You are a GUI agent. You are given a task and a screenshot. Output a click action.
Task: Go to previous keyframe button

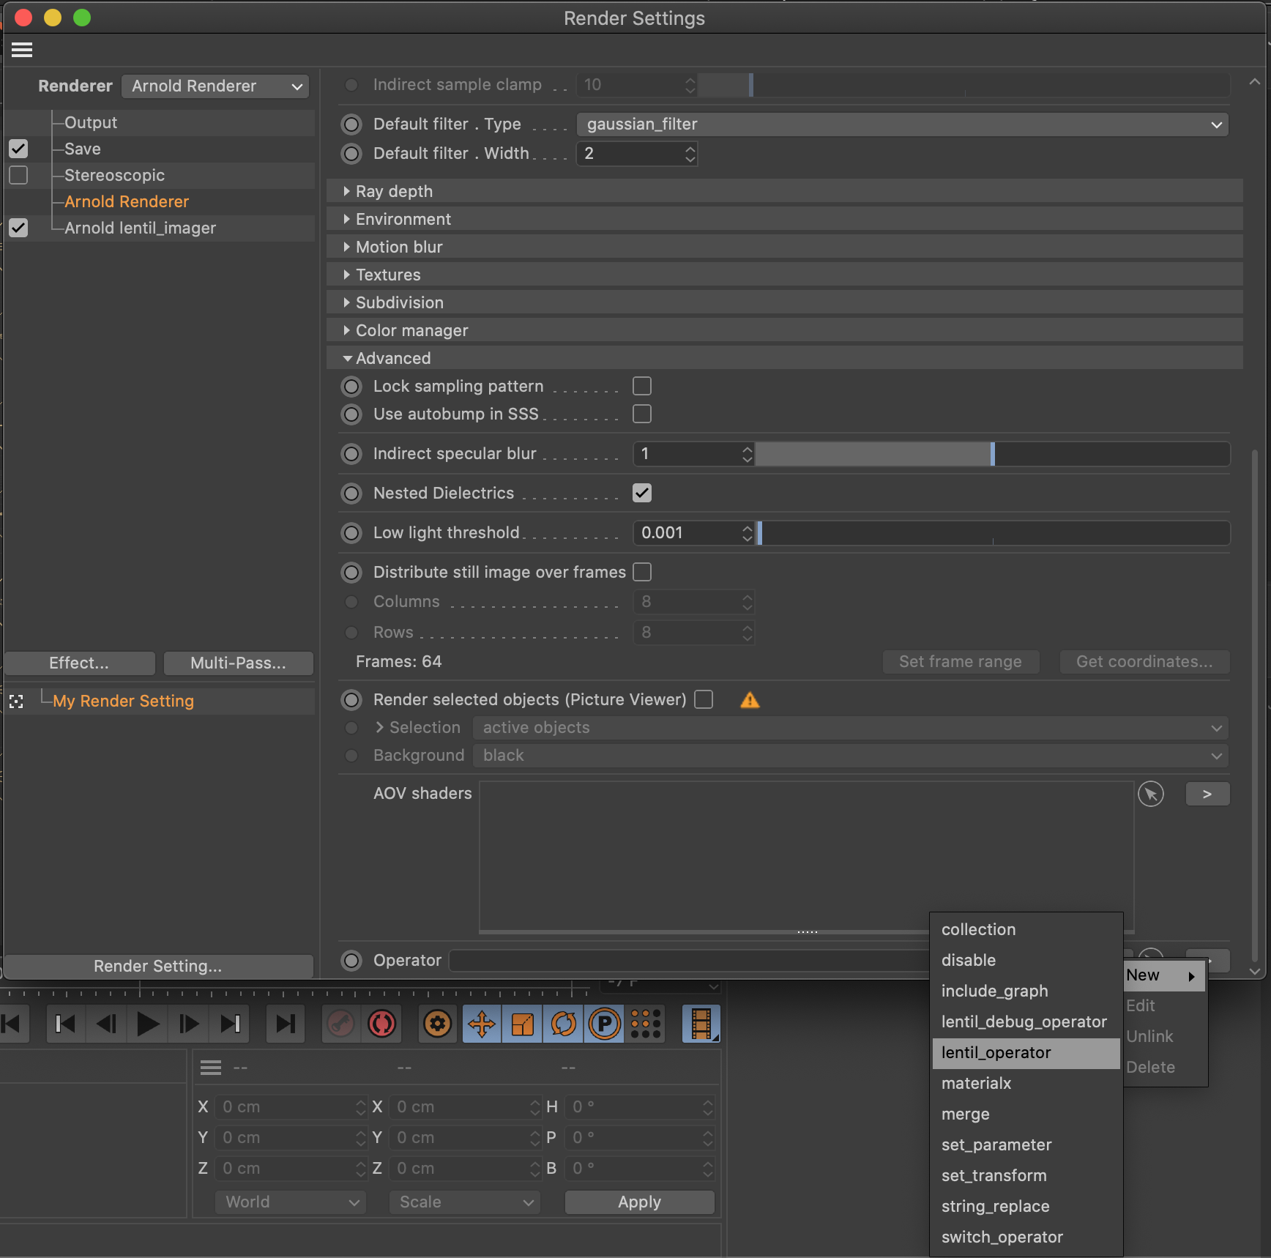[65, 1024]
